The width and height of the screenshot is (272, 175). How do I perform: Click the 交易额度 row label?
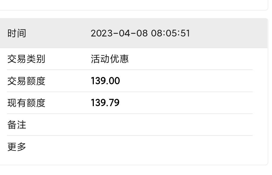(x=26, y=81)
